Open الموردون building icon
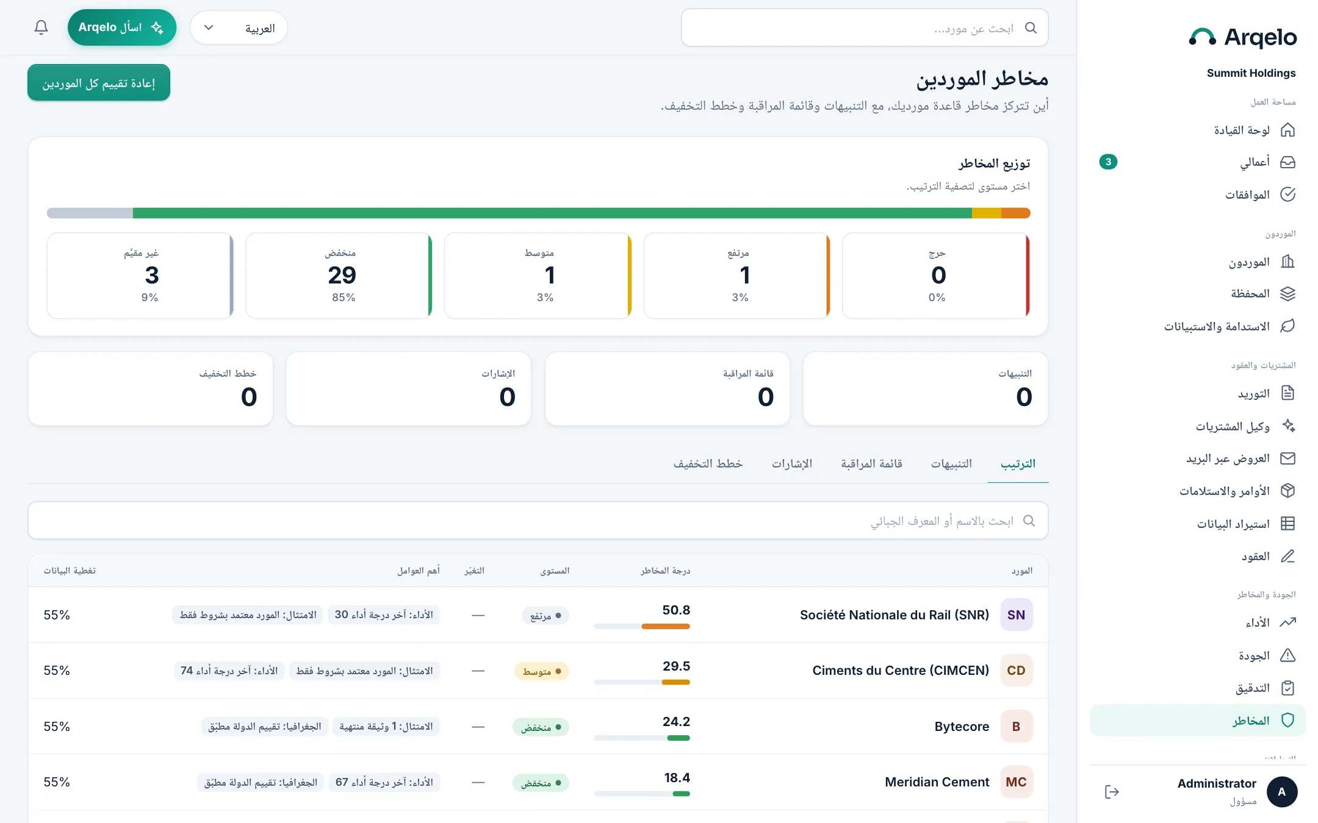Screen dimensions: 1318x823 [x=1287, y=262]
